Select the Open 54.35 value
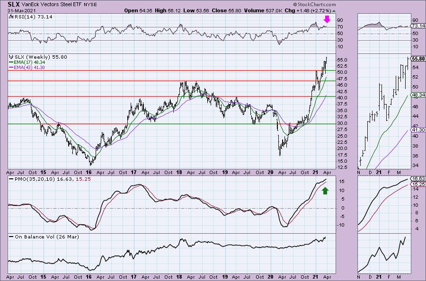The image size is (426, 281). [x=138, y=10]
